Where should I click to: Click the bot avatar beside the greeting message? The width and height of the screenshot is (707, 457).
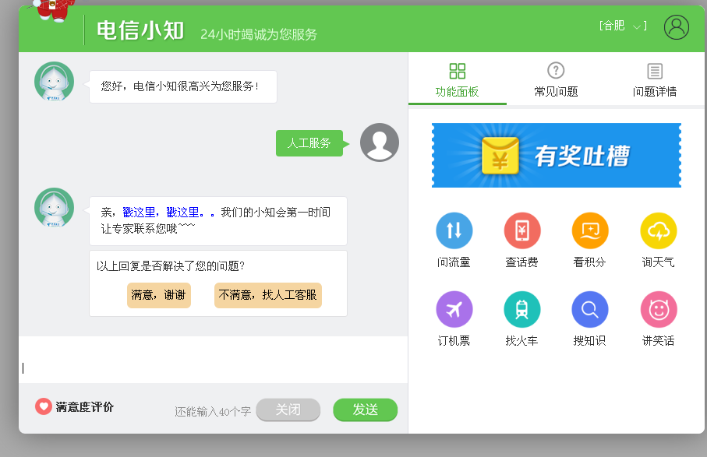click(54, 81)
